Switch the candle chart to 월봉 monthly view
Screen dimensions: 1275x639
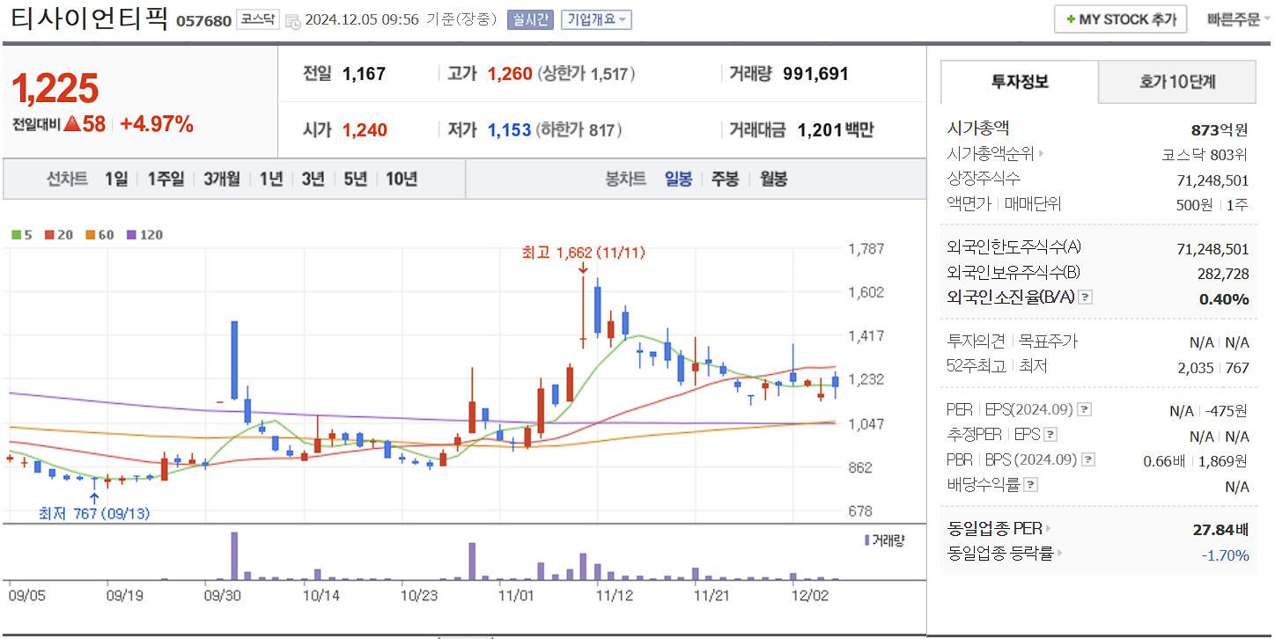[x=772, y=179]
